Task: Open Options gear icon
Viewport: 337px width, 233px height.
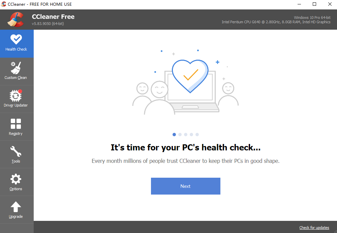Action: (x=16, y=179)
